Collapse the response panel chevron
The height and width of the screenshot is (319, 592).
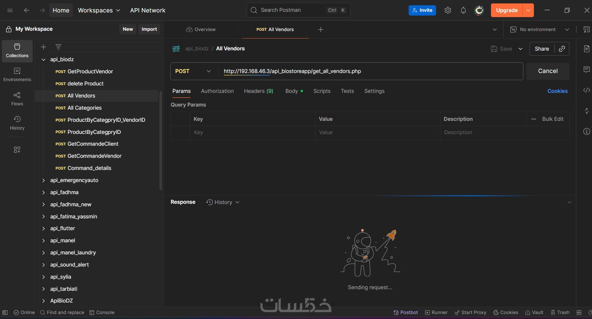click(x=569, y=202)
